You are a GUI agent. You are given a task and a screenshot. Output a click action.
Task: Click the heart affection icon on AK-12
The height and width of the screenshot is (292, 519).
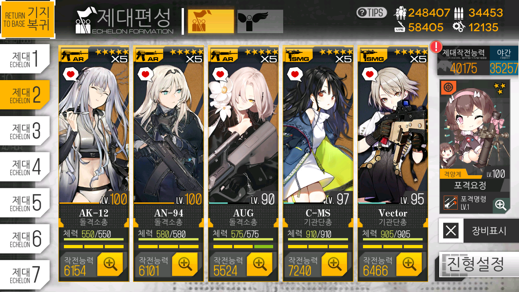tap(71, 75)
